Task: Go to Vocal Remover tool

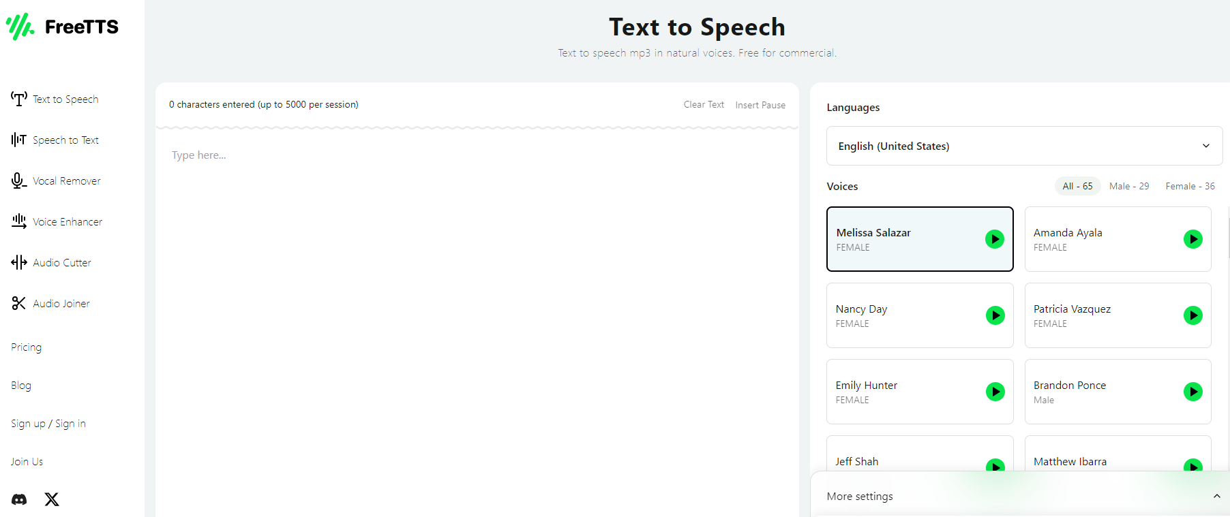Action: click(66, 181)
